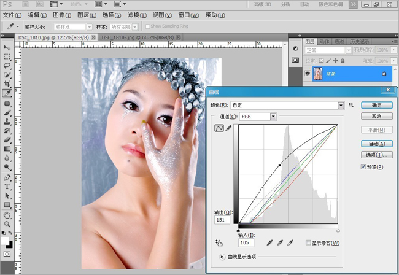Expand the Curve Display Options section
Viewport: 399px width, 275px height.
(222, 257)
